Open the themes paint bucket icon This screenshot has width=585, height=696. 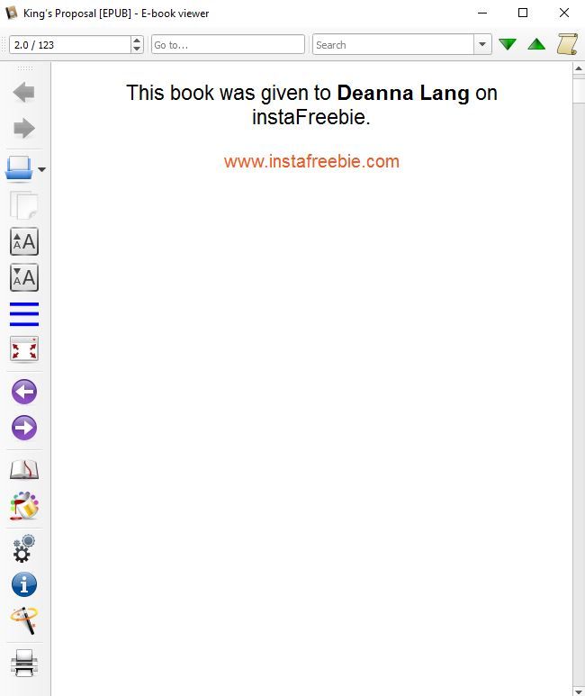pyautogui.click(x=24, y=506)
